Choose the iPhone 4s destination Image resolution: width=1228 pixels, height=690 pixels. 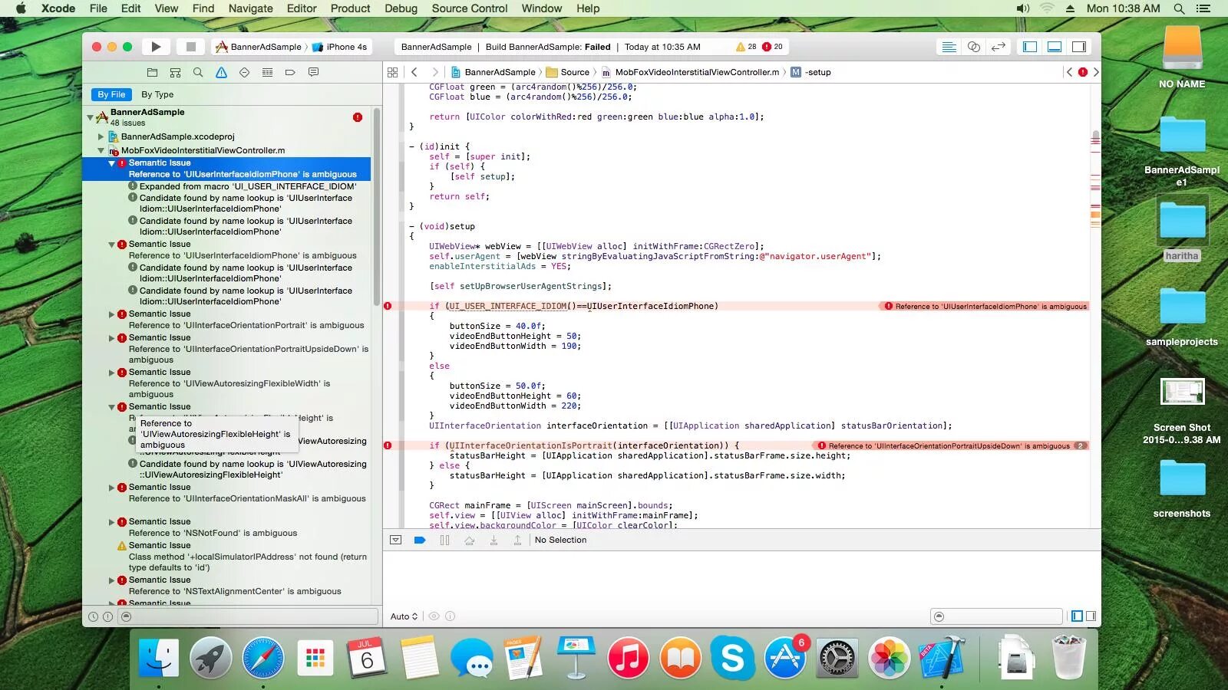click(340, 47)
